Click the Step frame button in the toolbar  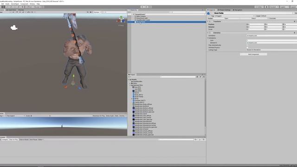[150, 7]
